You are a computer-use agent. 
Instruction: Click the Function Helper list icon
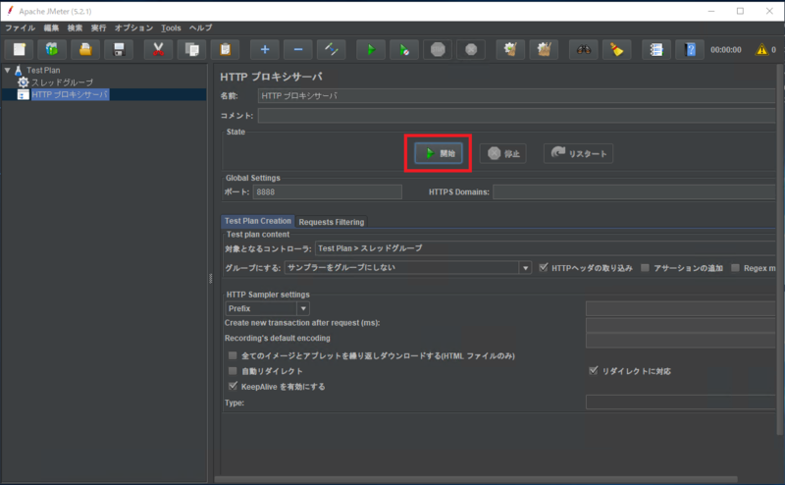(x=656, y=50)
